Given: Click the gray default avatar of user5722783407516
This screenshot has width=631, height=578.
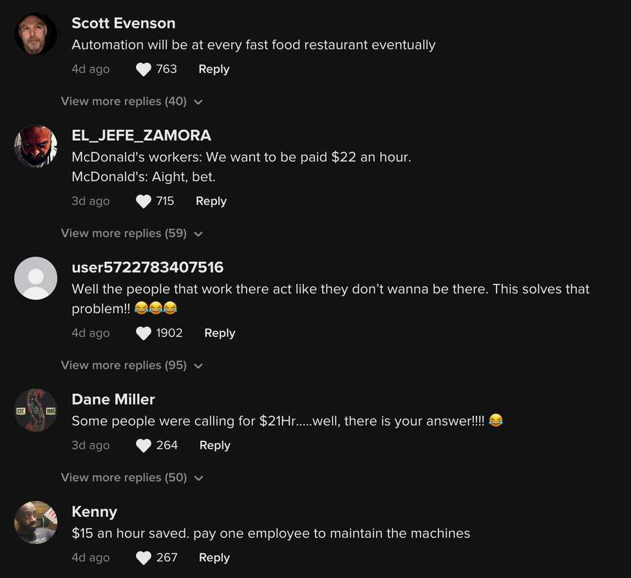Looking at the screenshot, I should point(35,278).
